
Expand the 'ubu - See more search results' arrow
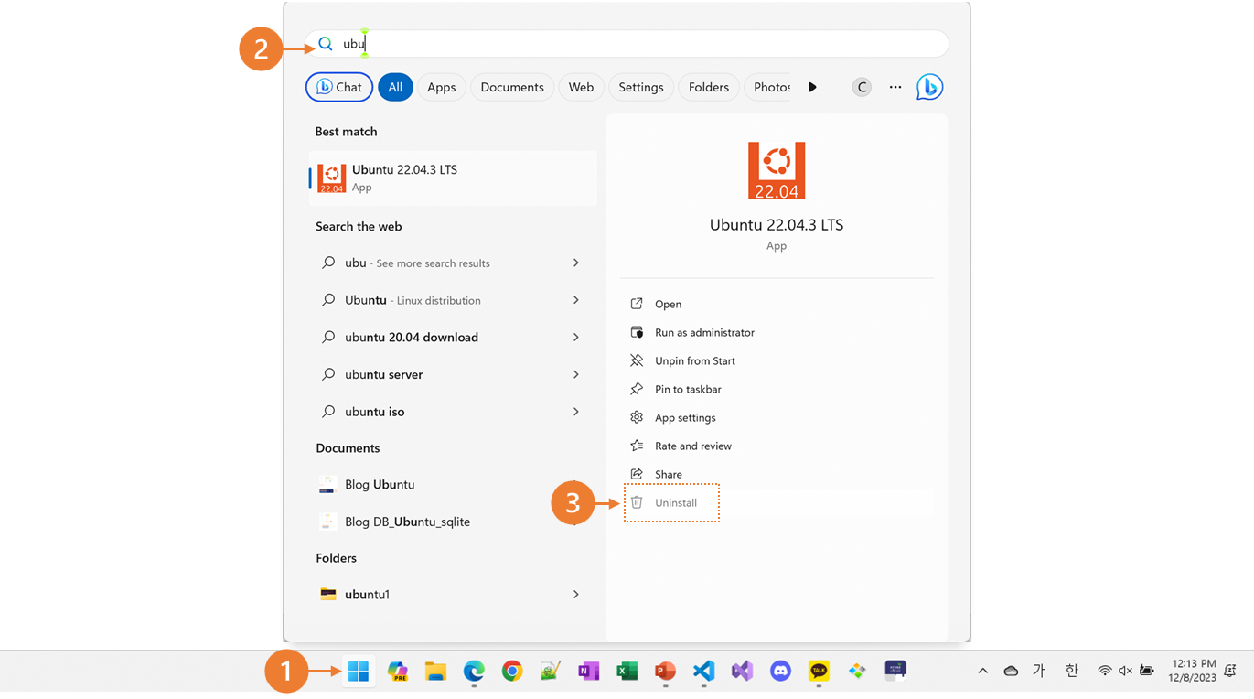[x=576, y=263]
